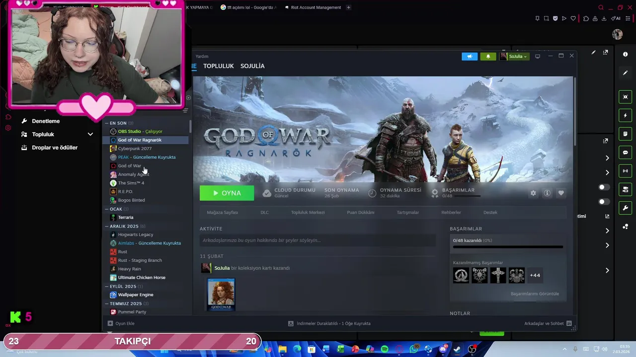
Task: Collapse the TEMMUZ 2025 library group
Action: (x=106, y=303)
